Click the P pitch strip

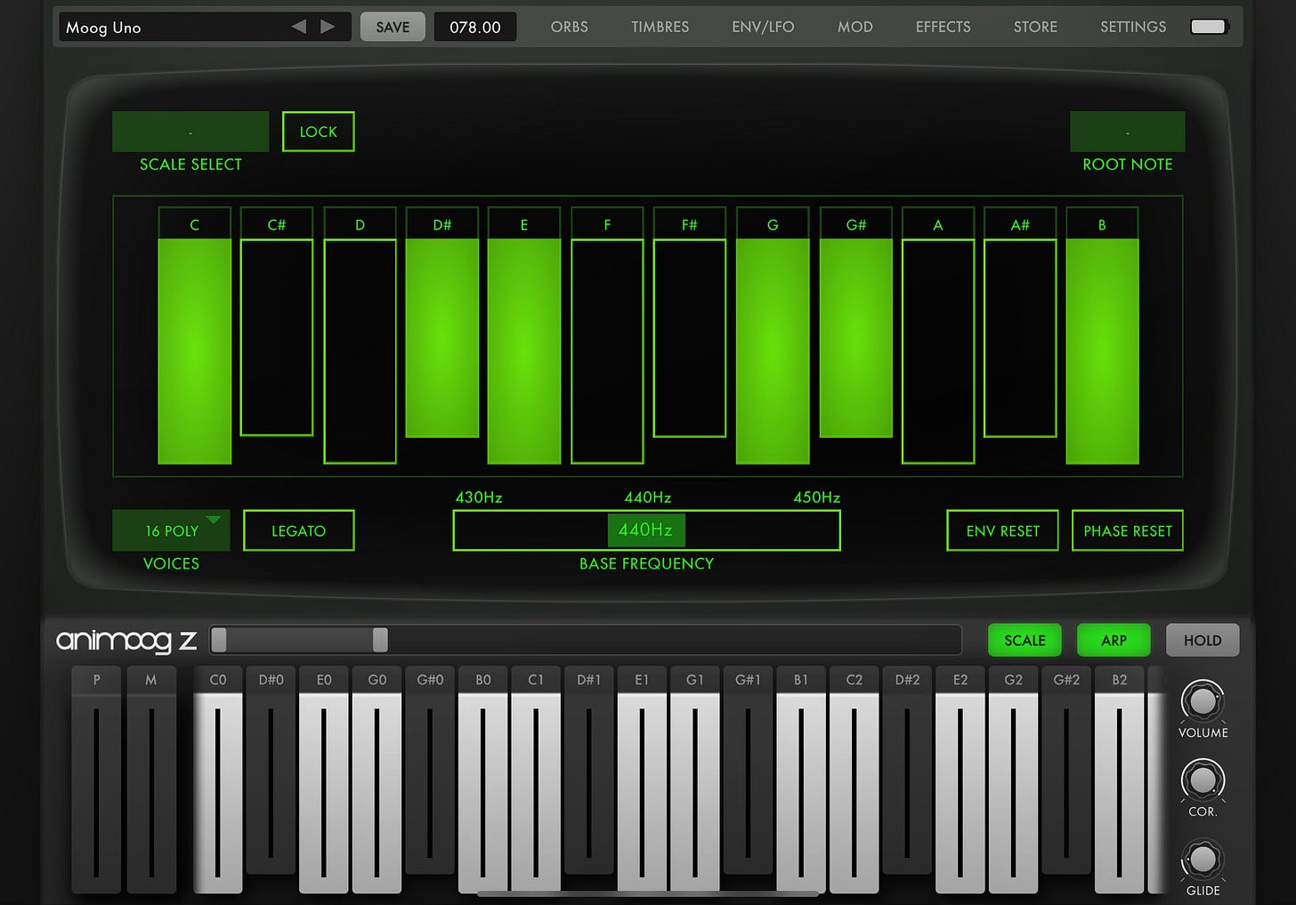(96, 779)
